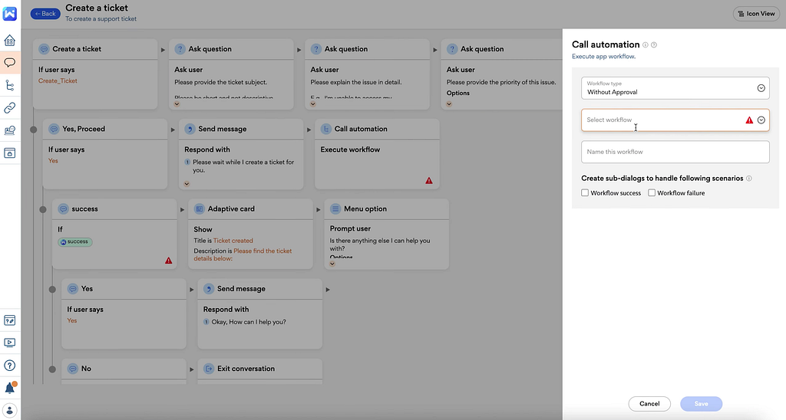Open the FAQ support sidebar icon
Screen dimensions: 786x420
9,320
